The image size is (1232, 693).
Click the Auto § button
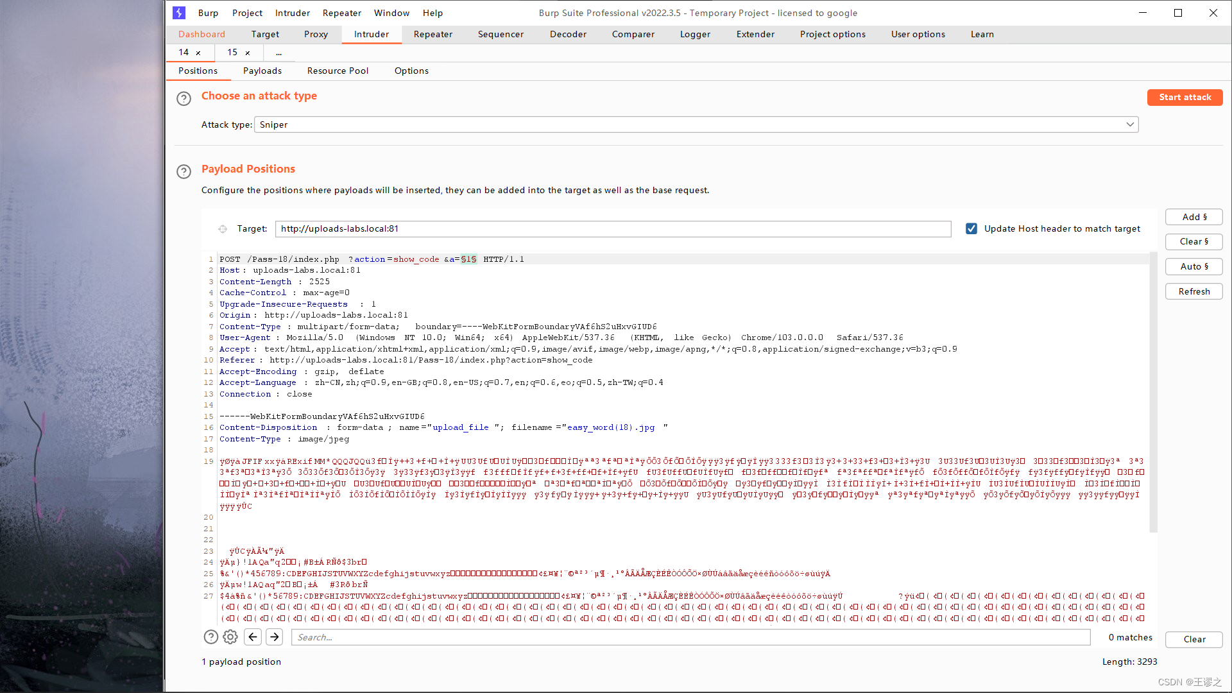pyautogui.click(x=1193, y=267)
